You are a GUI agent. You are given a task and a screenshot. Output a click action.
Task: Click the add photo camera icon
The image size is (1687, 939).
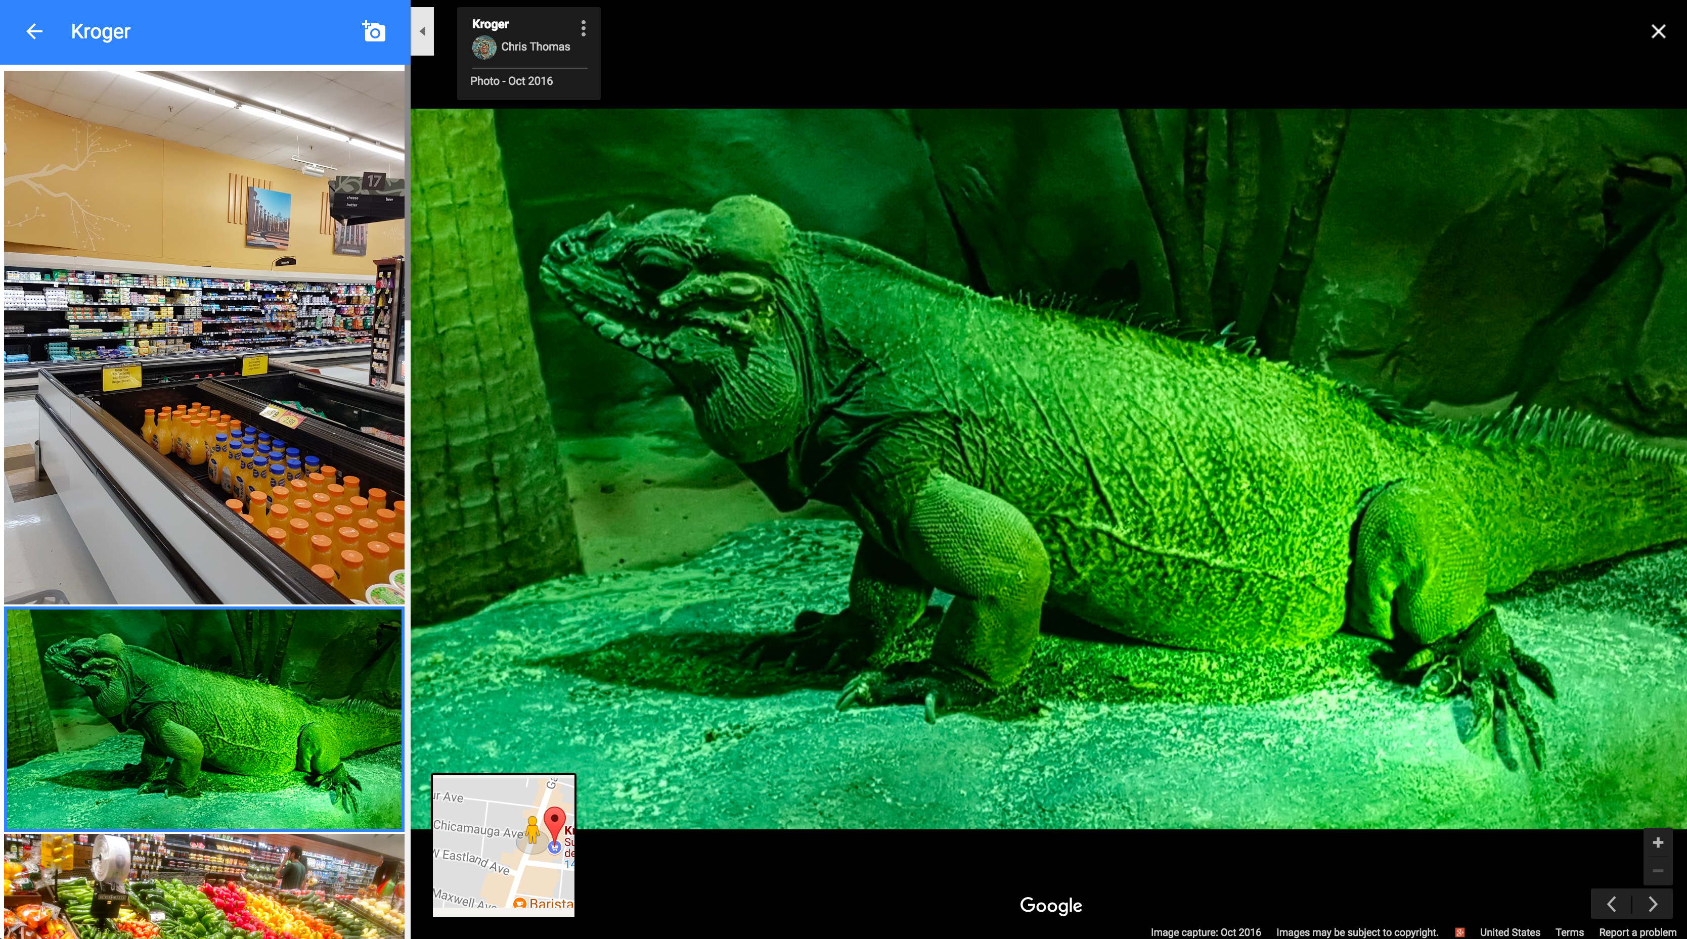point(374,31)
